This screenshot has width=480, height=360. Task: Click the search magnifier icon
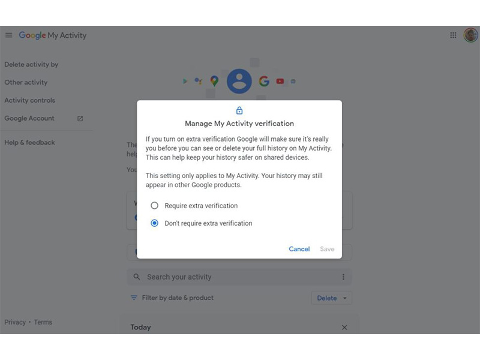pos(137,277)
